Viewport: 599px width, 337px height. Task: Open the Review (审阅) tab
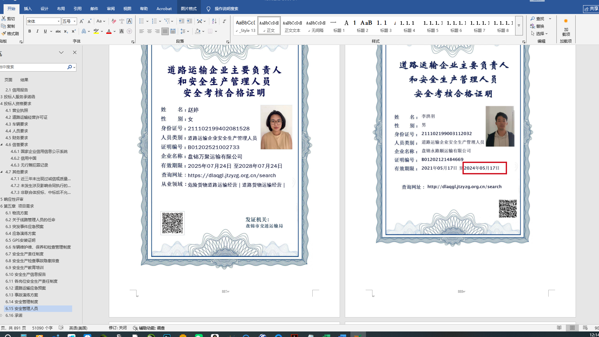click(111, 9)
